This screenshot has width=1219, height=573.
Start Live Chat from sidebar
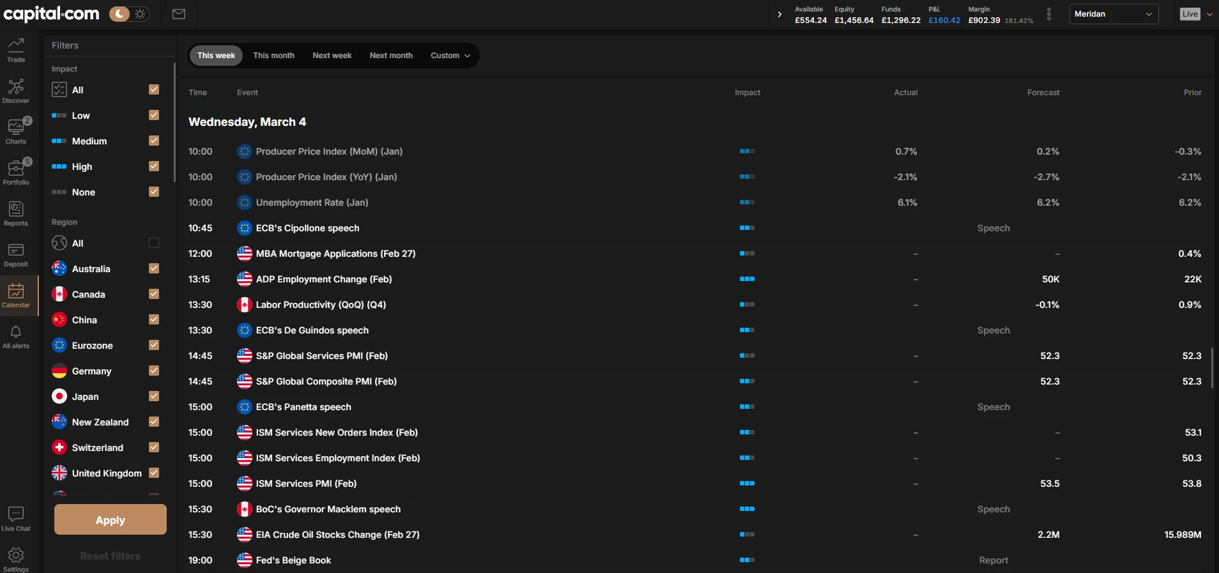tap(16, 519)
